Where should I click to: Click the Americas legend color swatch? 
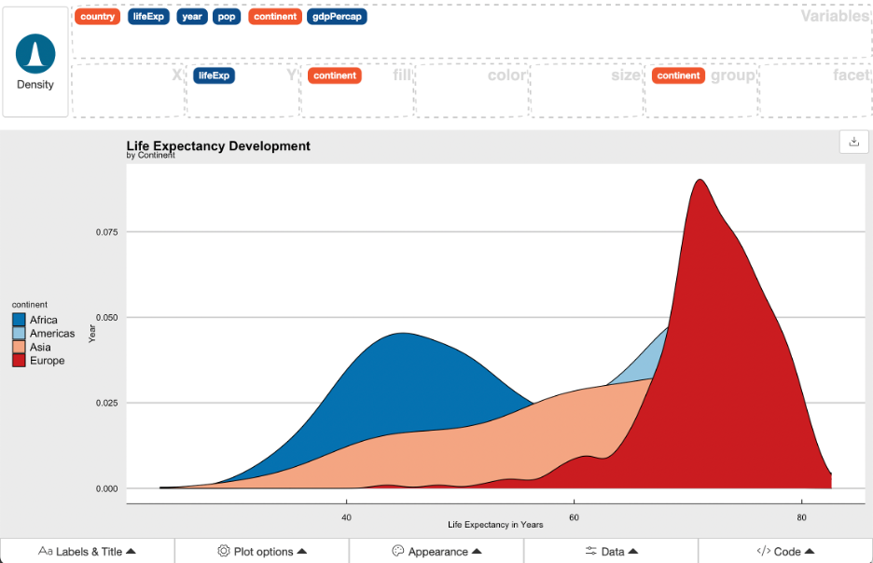19,334
